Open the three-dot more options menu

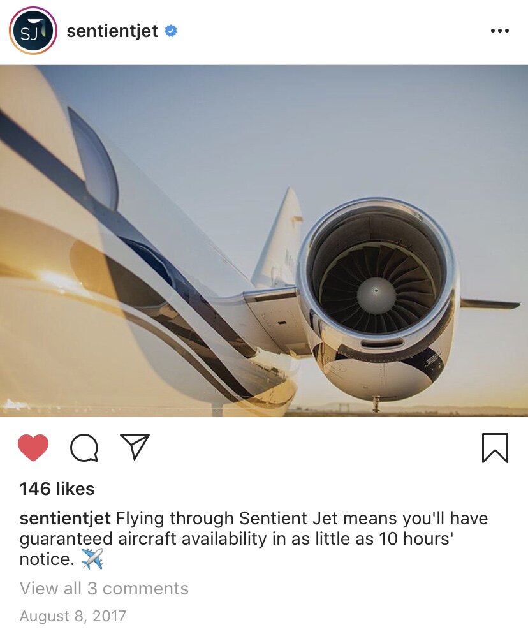coord(499,31)
